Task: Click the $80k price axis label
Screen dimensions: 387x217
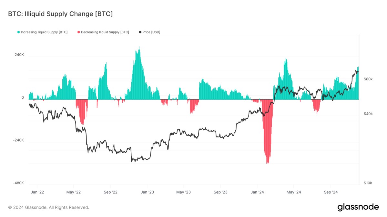Action: [x=368, y=79]
